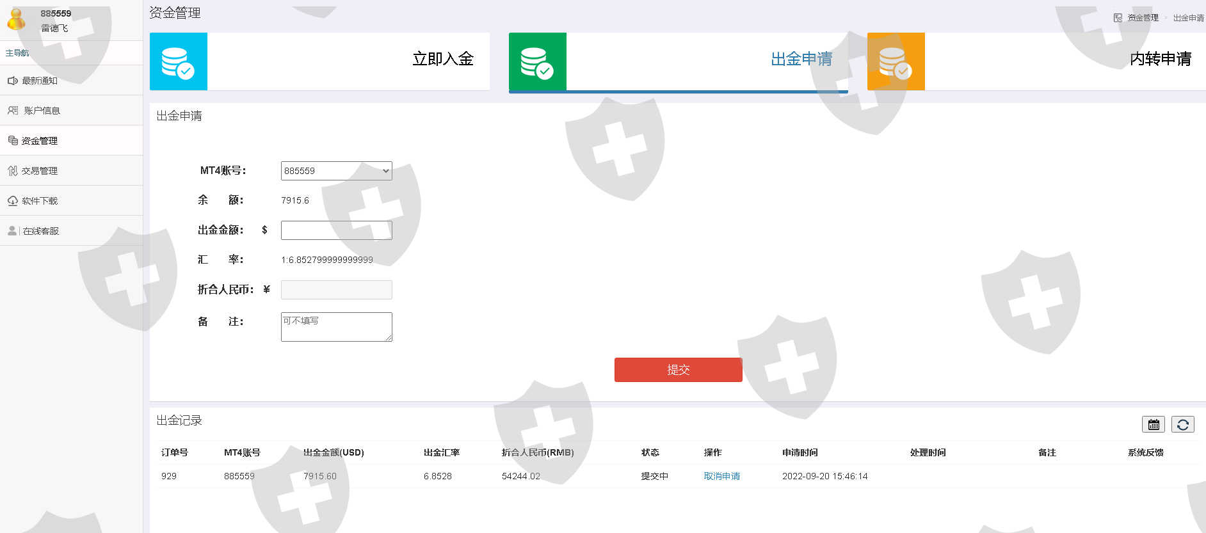Click the 取消申请 link for order 929

click(x=721, y=476)
